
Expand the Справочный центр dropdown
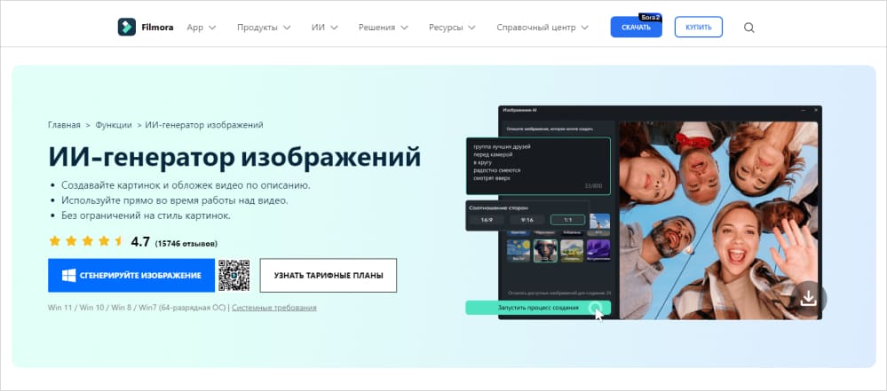(542, 27)
